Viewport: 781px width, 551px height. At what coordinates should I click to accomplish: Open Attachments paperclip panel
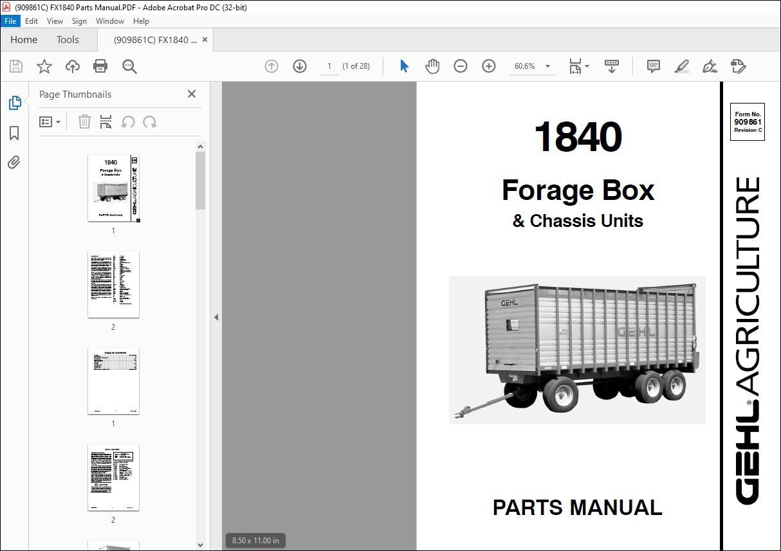pos(14,162)
